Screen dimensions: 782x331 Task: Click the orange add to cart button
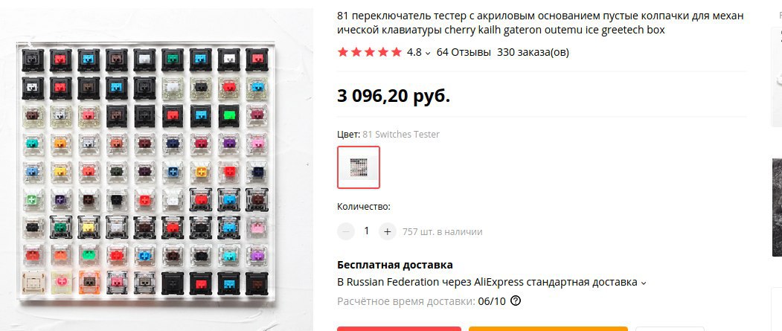(x=548, y=329)
